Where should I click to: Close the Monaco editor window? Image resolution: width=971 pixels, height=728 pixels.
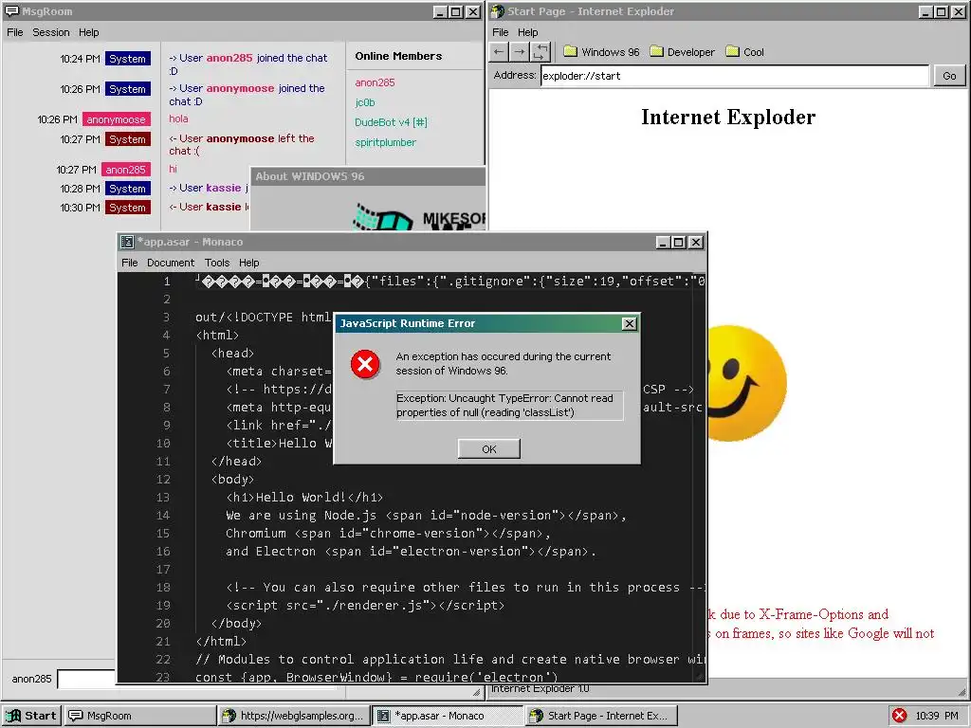pyautogui.click(x=696, y=242)
